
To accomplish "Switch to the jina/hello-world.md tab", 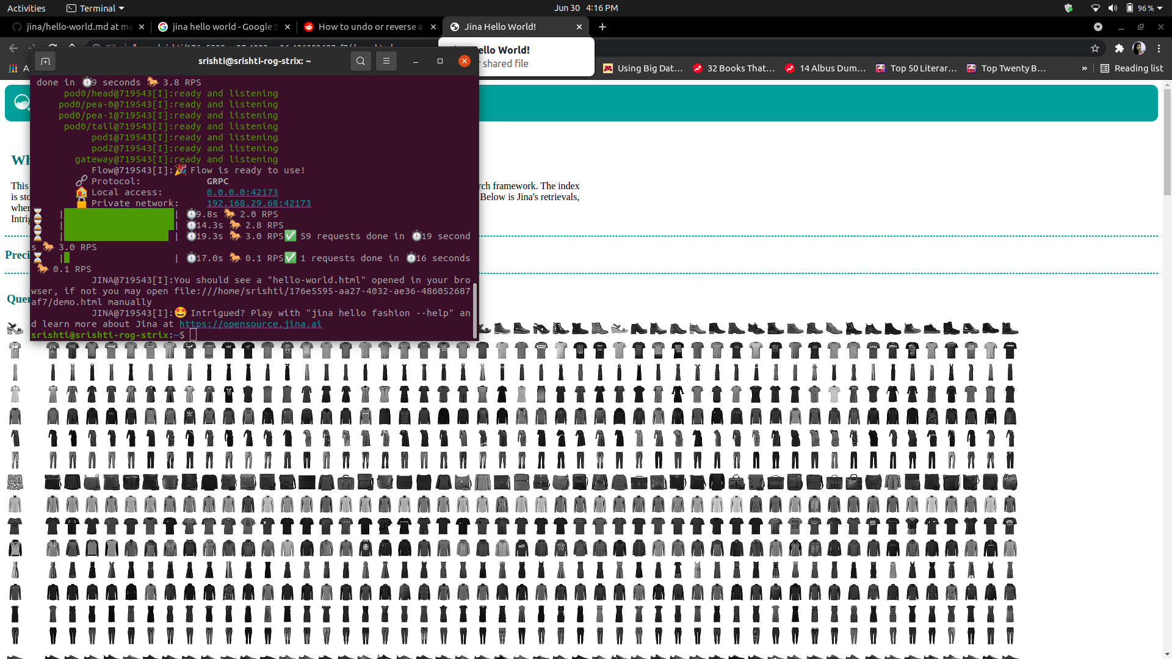I will [x=73, y=27].
